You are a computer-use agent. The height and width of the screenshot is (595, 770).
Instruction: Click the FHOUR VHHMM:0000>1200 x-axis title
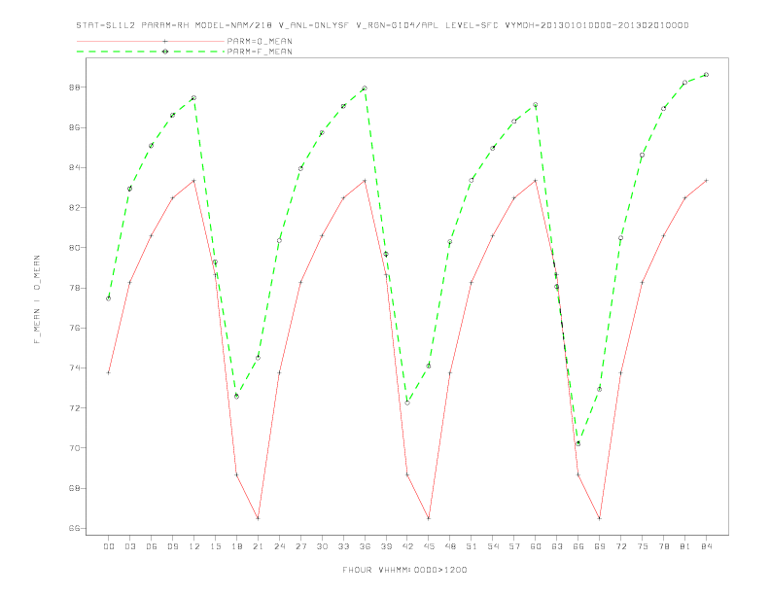click(x=404, y=570)
